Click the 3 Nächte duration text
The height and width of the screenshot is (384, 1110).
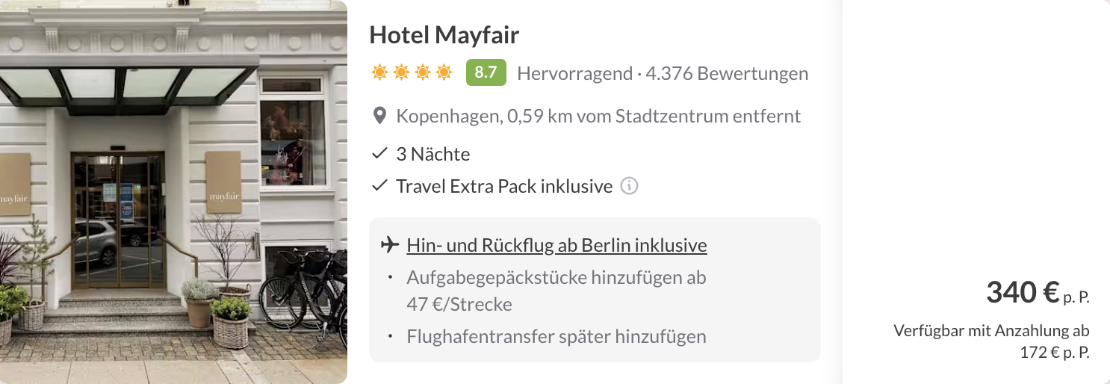coord(433,155)
